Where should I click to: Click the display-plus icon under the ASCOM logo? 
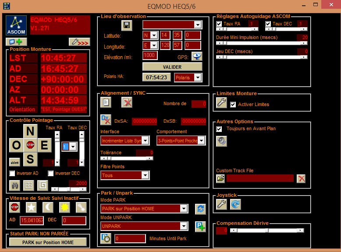[x=16, y=42]
